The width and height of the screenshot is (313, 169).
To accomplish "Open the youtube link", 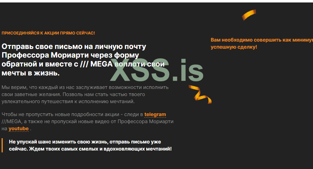I will point(19,129).
